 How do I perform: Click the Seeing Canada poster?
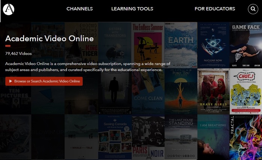(115, 137)
